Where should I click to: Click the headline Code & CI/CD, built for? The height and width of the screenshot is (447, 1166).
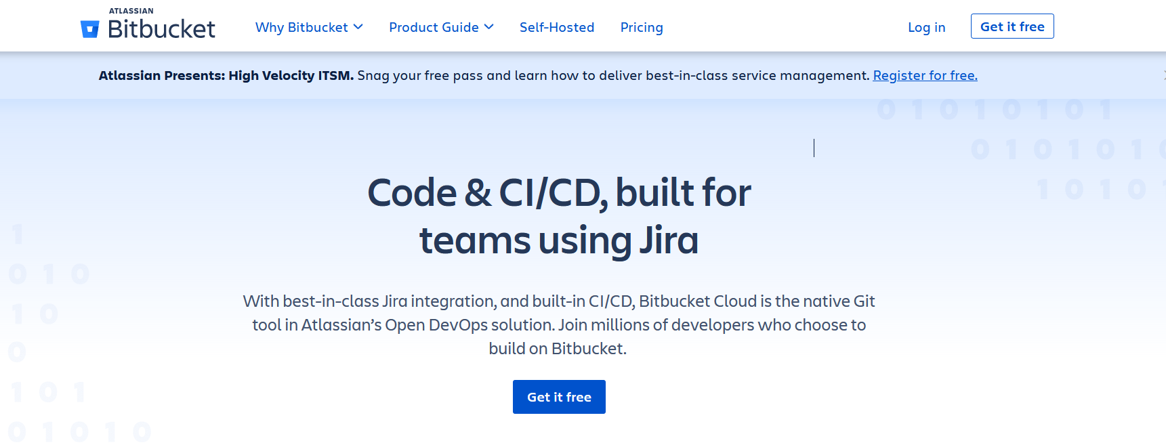[559, 193]
